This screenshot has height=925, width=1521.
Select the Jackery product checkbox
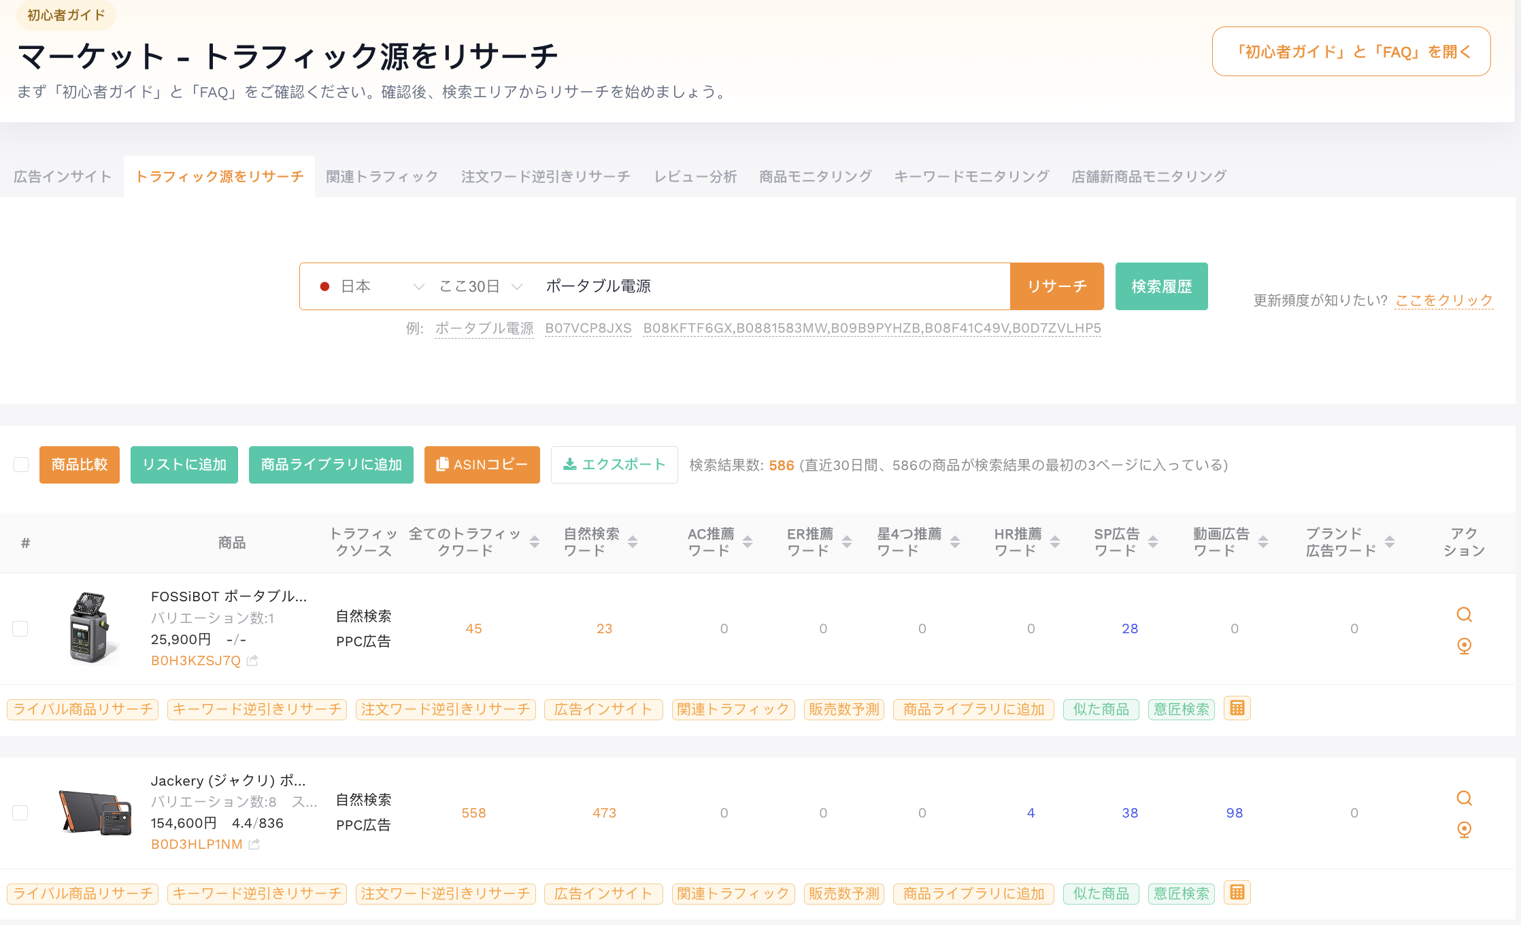point(20,813)
